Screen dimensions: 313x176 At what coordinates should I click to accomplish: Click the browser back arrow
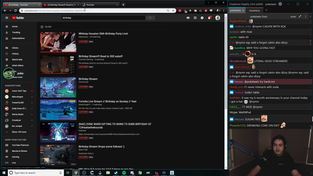[x=5, y=11]
